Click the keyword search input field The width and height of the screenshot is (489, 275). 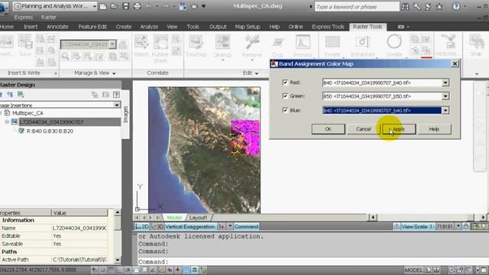[357, 7]
